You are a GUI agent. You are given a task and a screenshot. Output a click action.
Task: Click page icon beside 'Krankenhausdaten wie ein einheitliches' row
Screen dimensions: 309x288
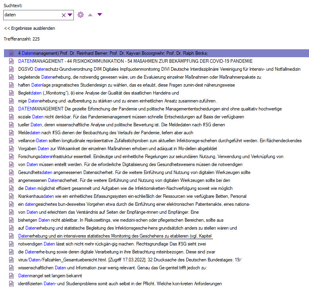12,196
